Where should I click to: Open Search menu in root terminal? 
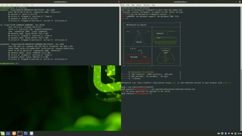139,5
